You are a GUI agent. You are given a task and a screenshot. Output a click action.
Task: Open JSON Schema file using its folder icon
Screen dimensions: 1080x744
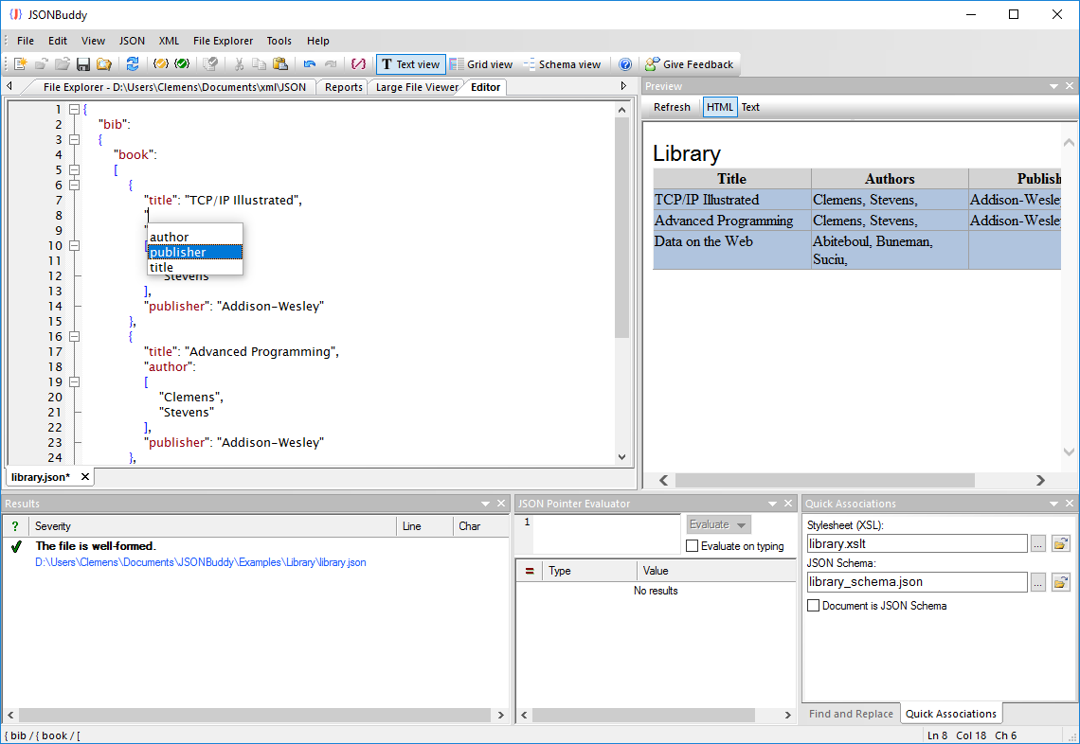pos(1061,582)
